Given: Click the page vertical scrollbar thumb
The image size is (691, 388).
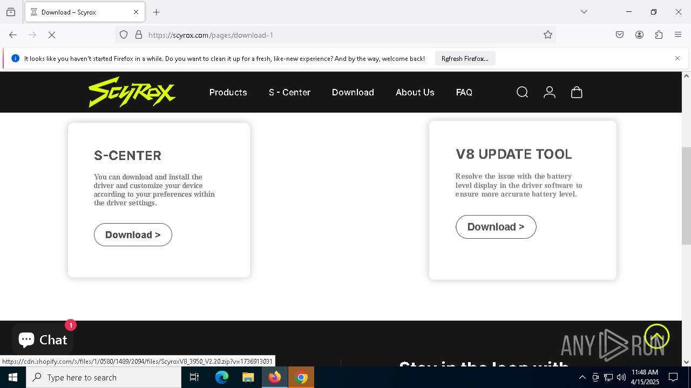Looking at the screenshot, I should tap(686, 196).
